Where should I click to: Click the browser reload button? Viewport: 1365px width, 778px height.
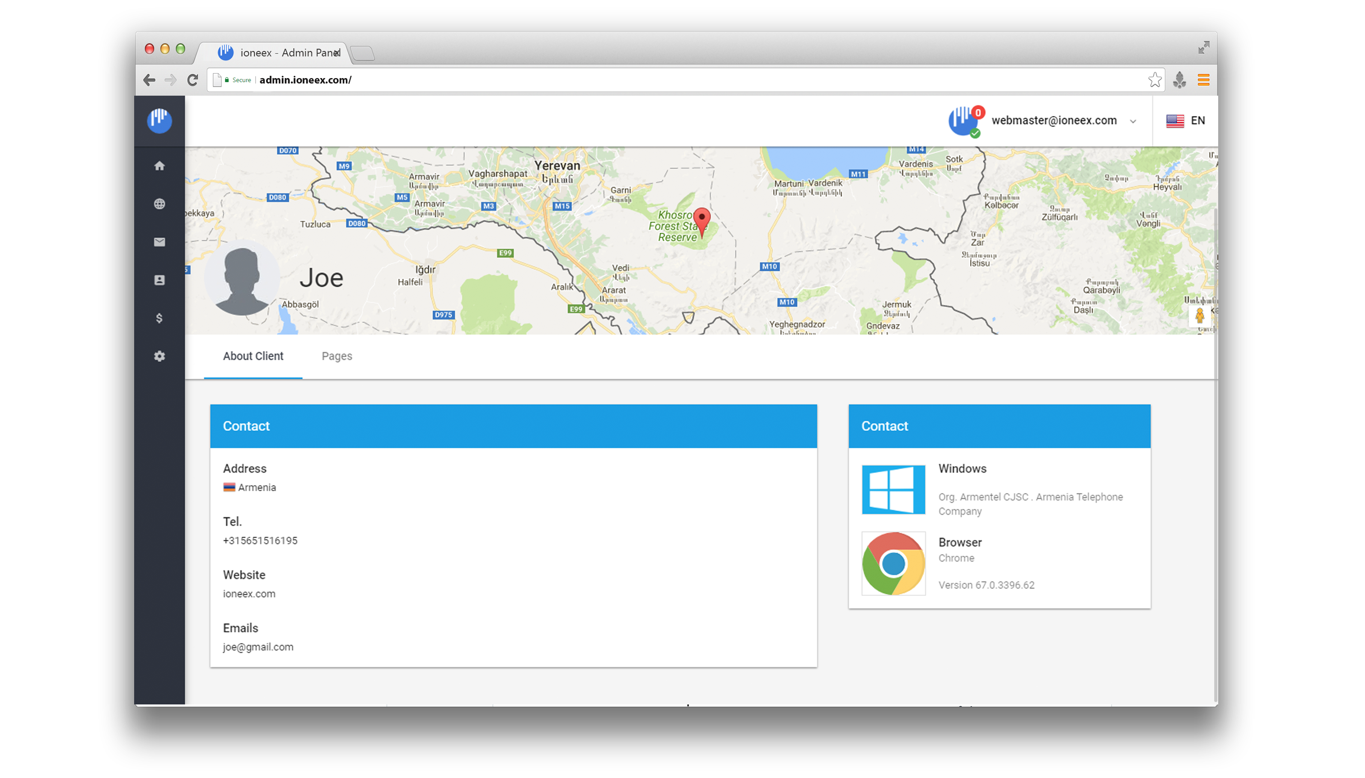coord(193,80)
